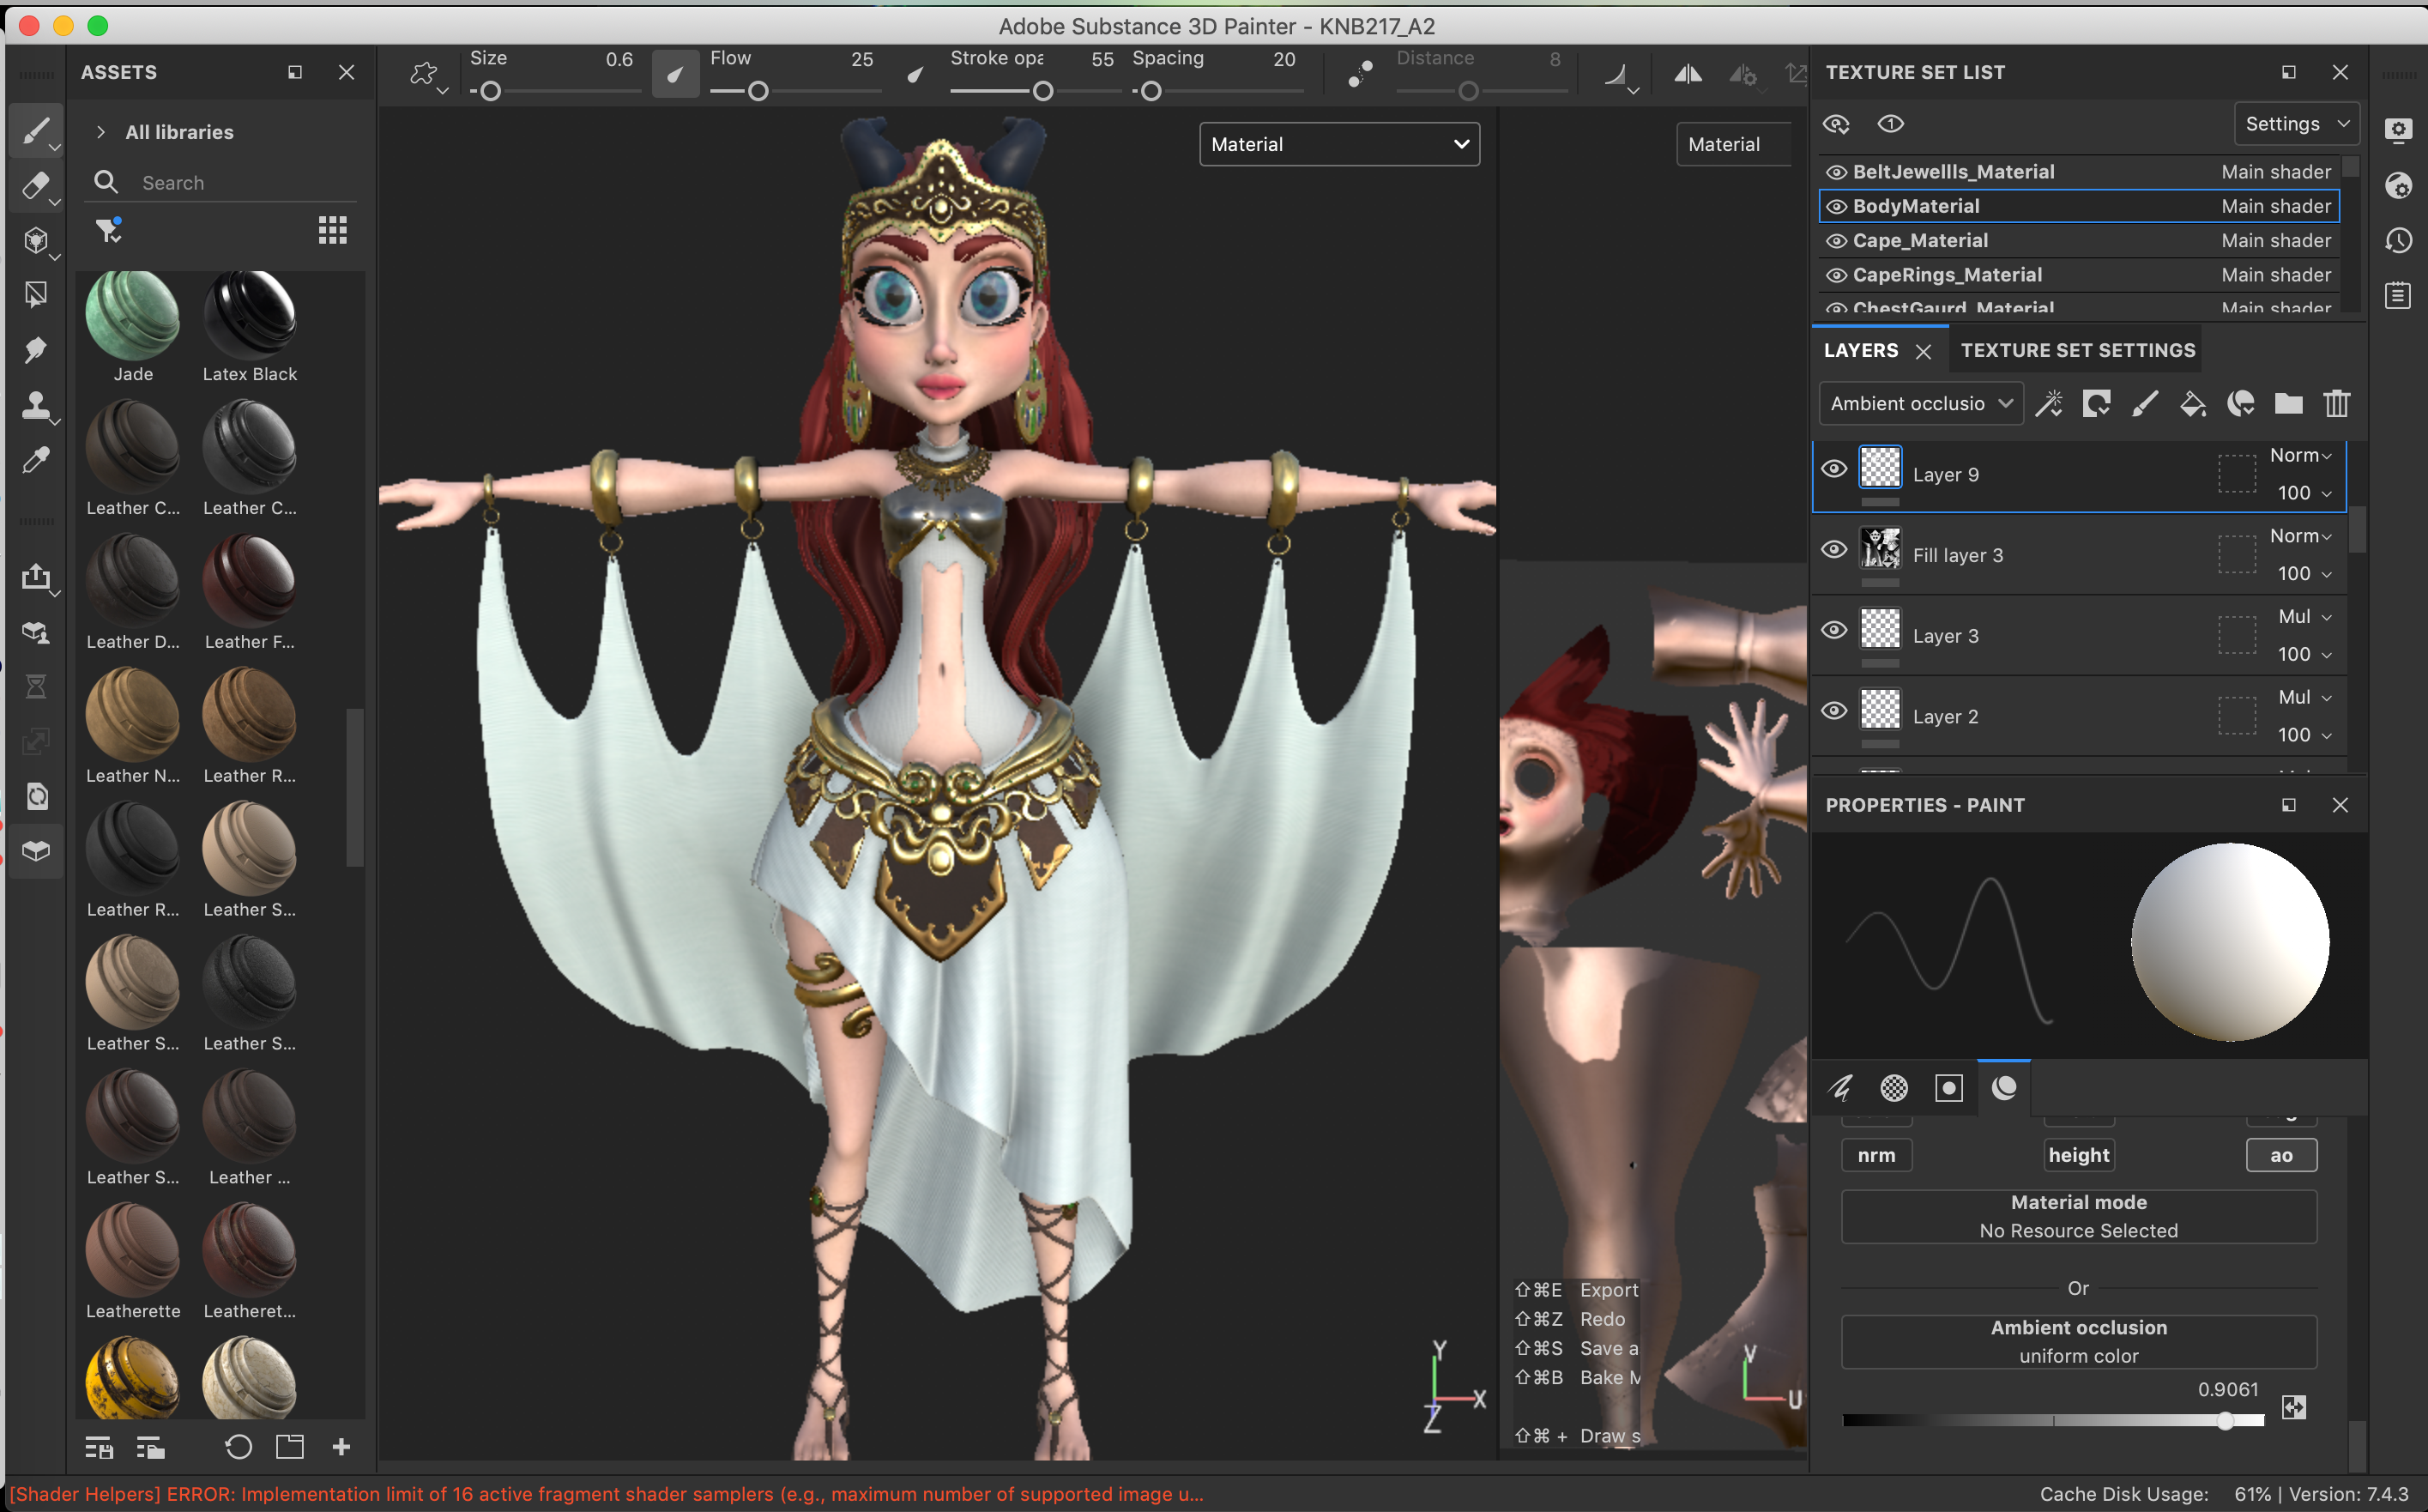The width and height of the screenshot is (2428, 1512).
Task: Switch to Texture Set Settings tab
Action: (2077, 350)
